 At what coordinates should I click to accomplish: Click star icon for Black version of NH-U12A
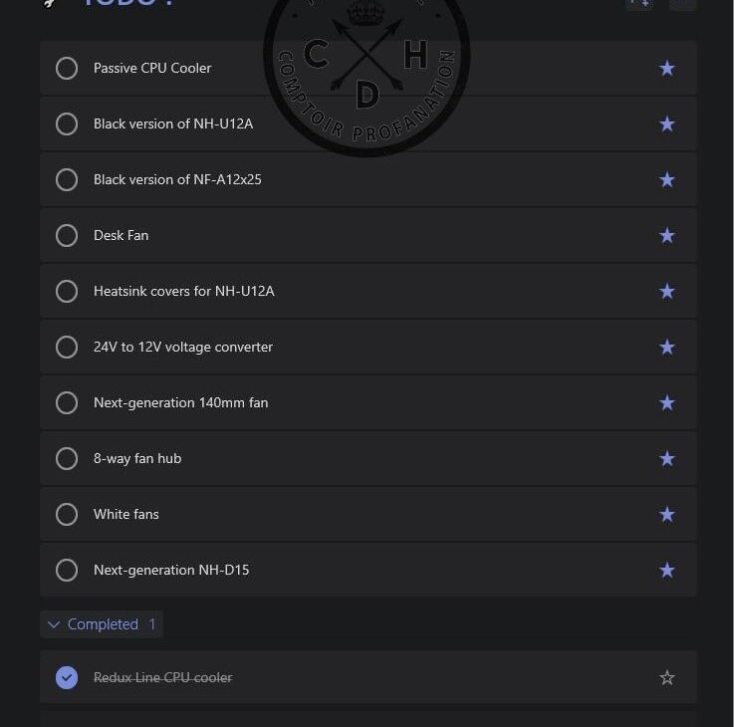[x=667, y=124]
